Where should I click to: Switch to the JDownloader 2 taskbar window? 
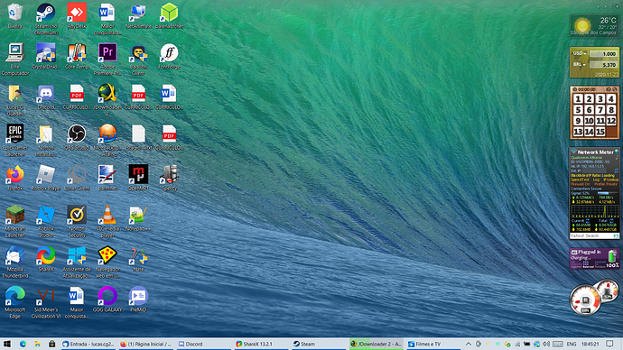377,344
